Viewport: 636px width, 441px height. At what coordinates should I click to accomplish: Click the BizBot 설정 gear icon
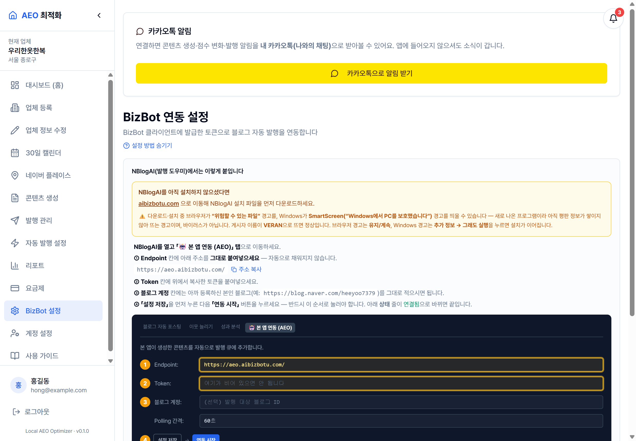[x=15, y=311]
